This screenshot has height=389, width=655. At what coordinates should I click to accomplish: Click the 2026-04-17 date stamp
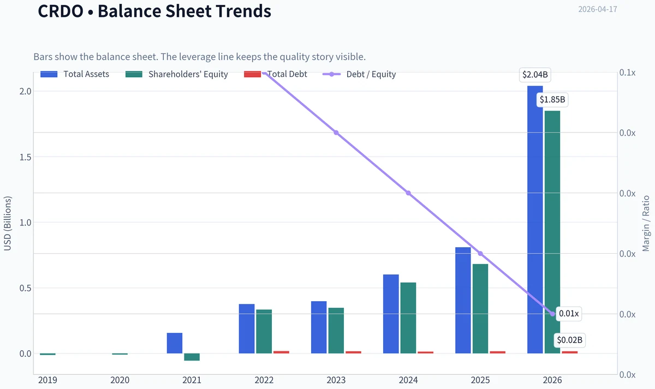point(598,9)
